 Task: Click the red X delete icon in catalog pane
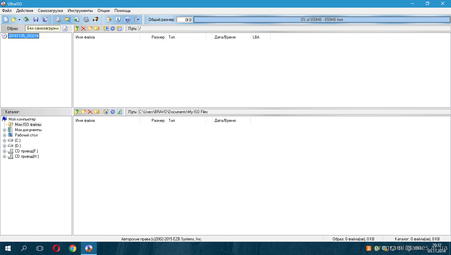click(x=90, y=112)
